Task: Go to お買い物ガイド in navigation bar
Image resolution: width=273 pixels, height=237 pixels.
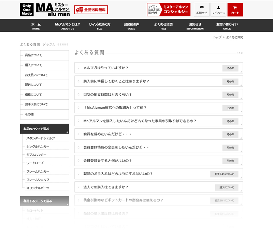Action: click(x=227, y=26)
